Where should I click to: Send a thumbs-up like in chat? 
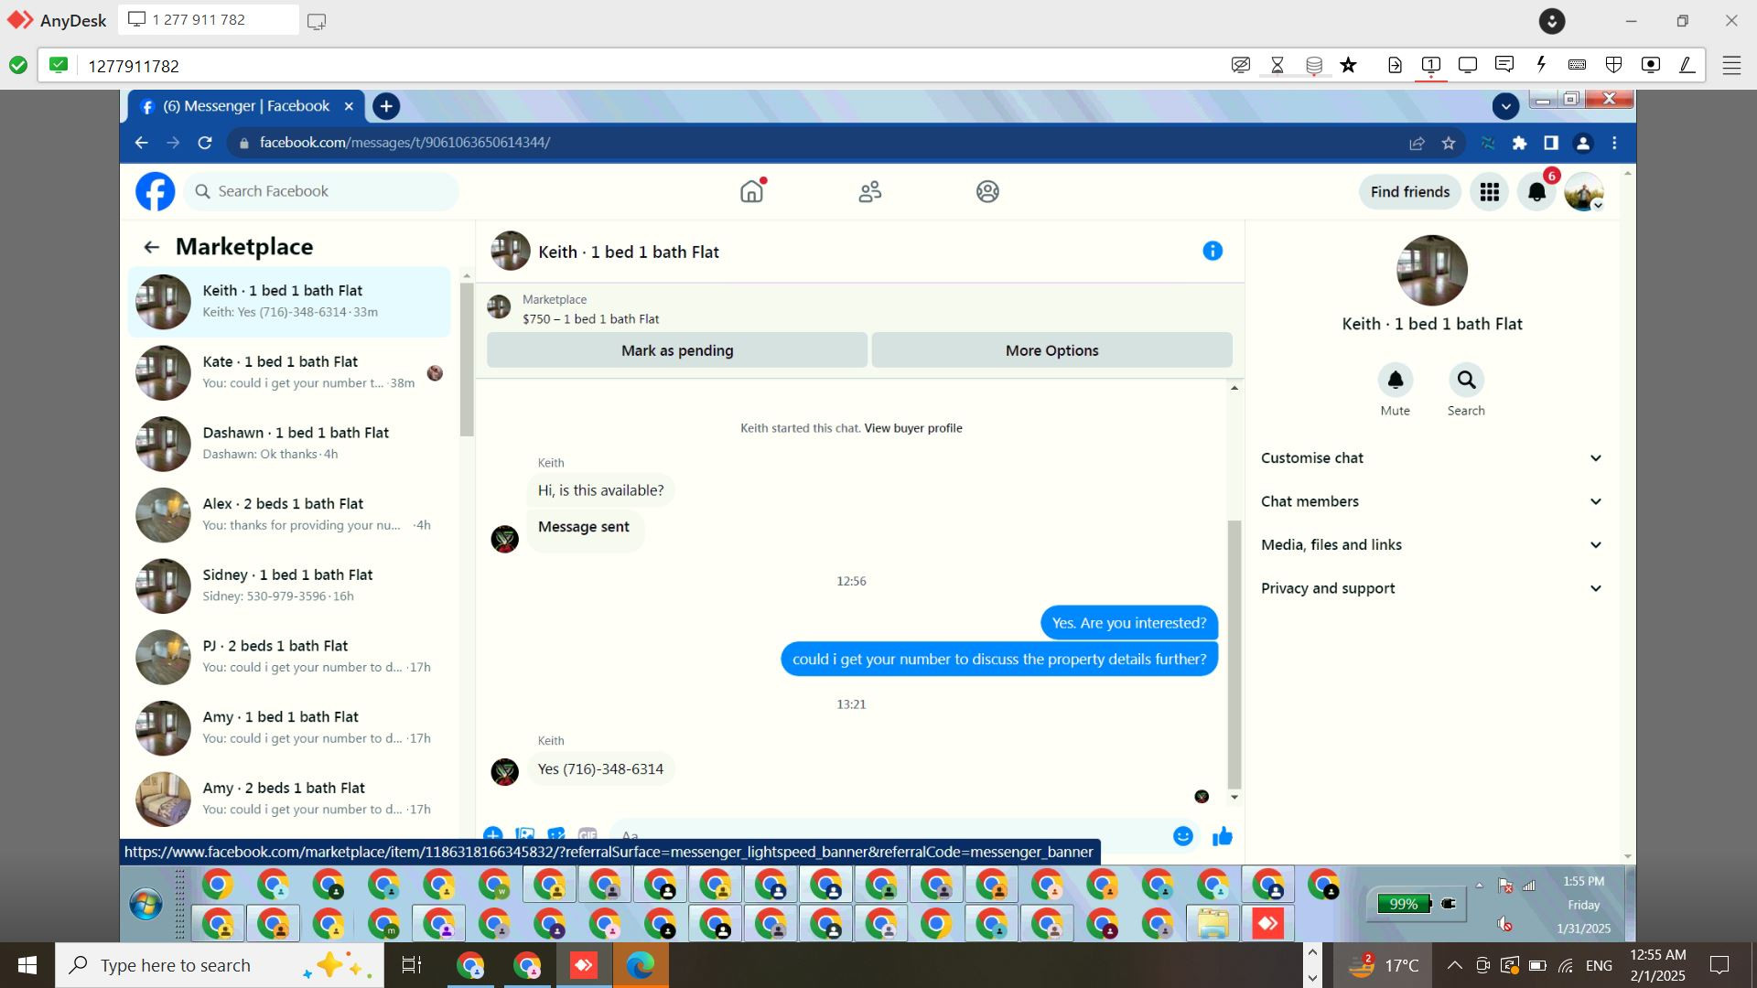click(1222, 835)
